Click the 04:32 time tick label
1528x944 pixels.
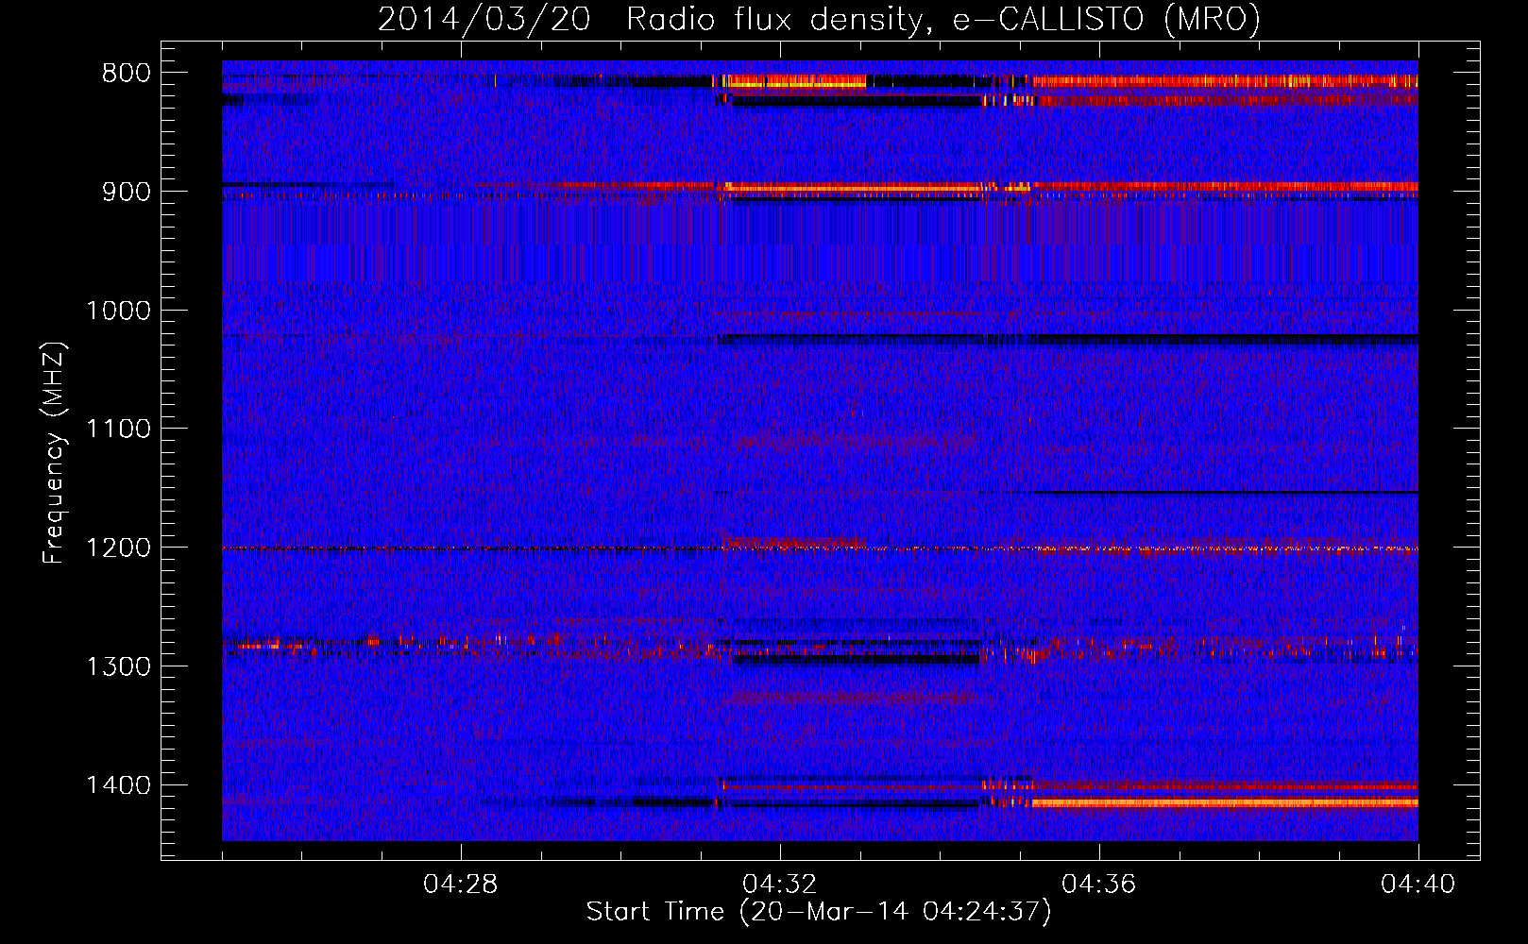click(780, 885)
